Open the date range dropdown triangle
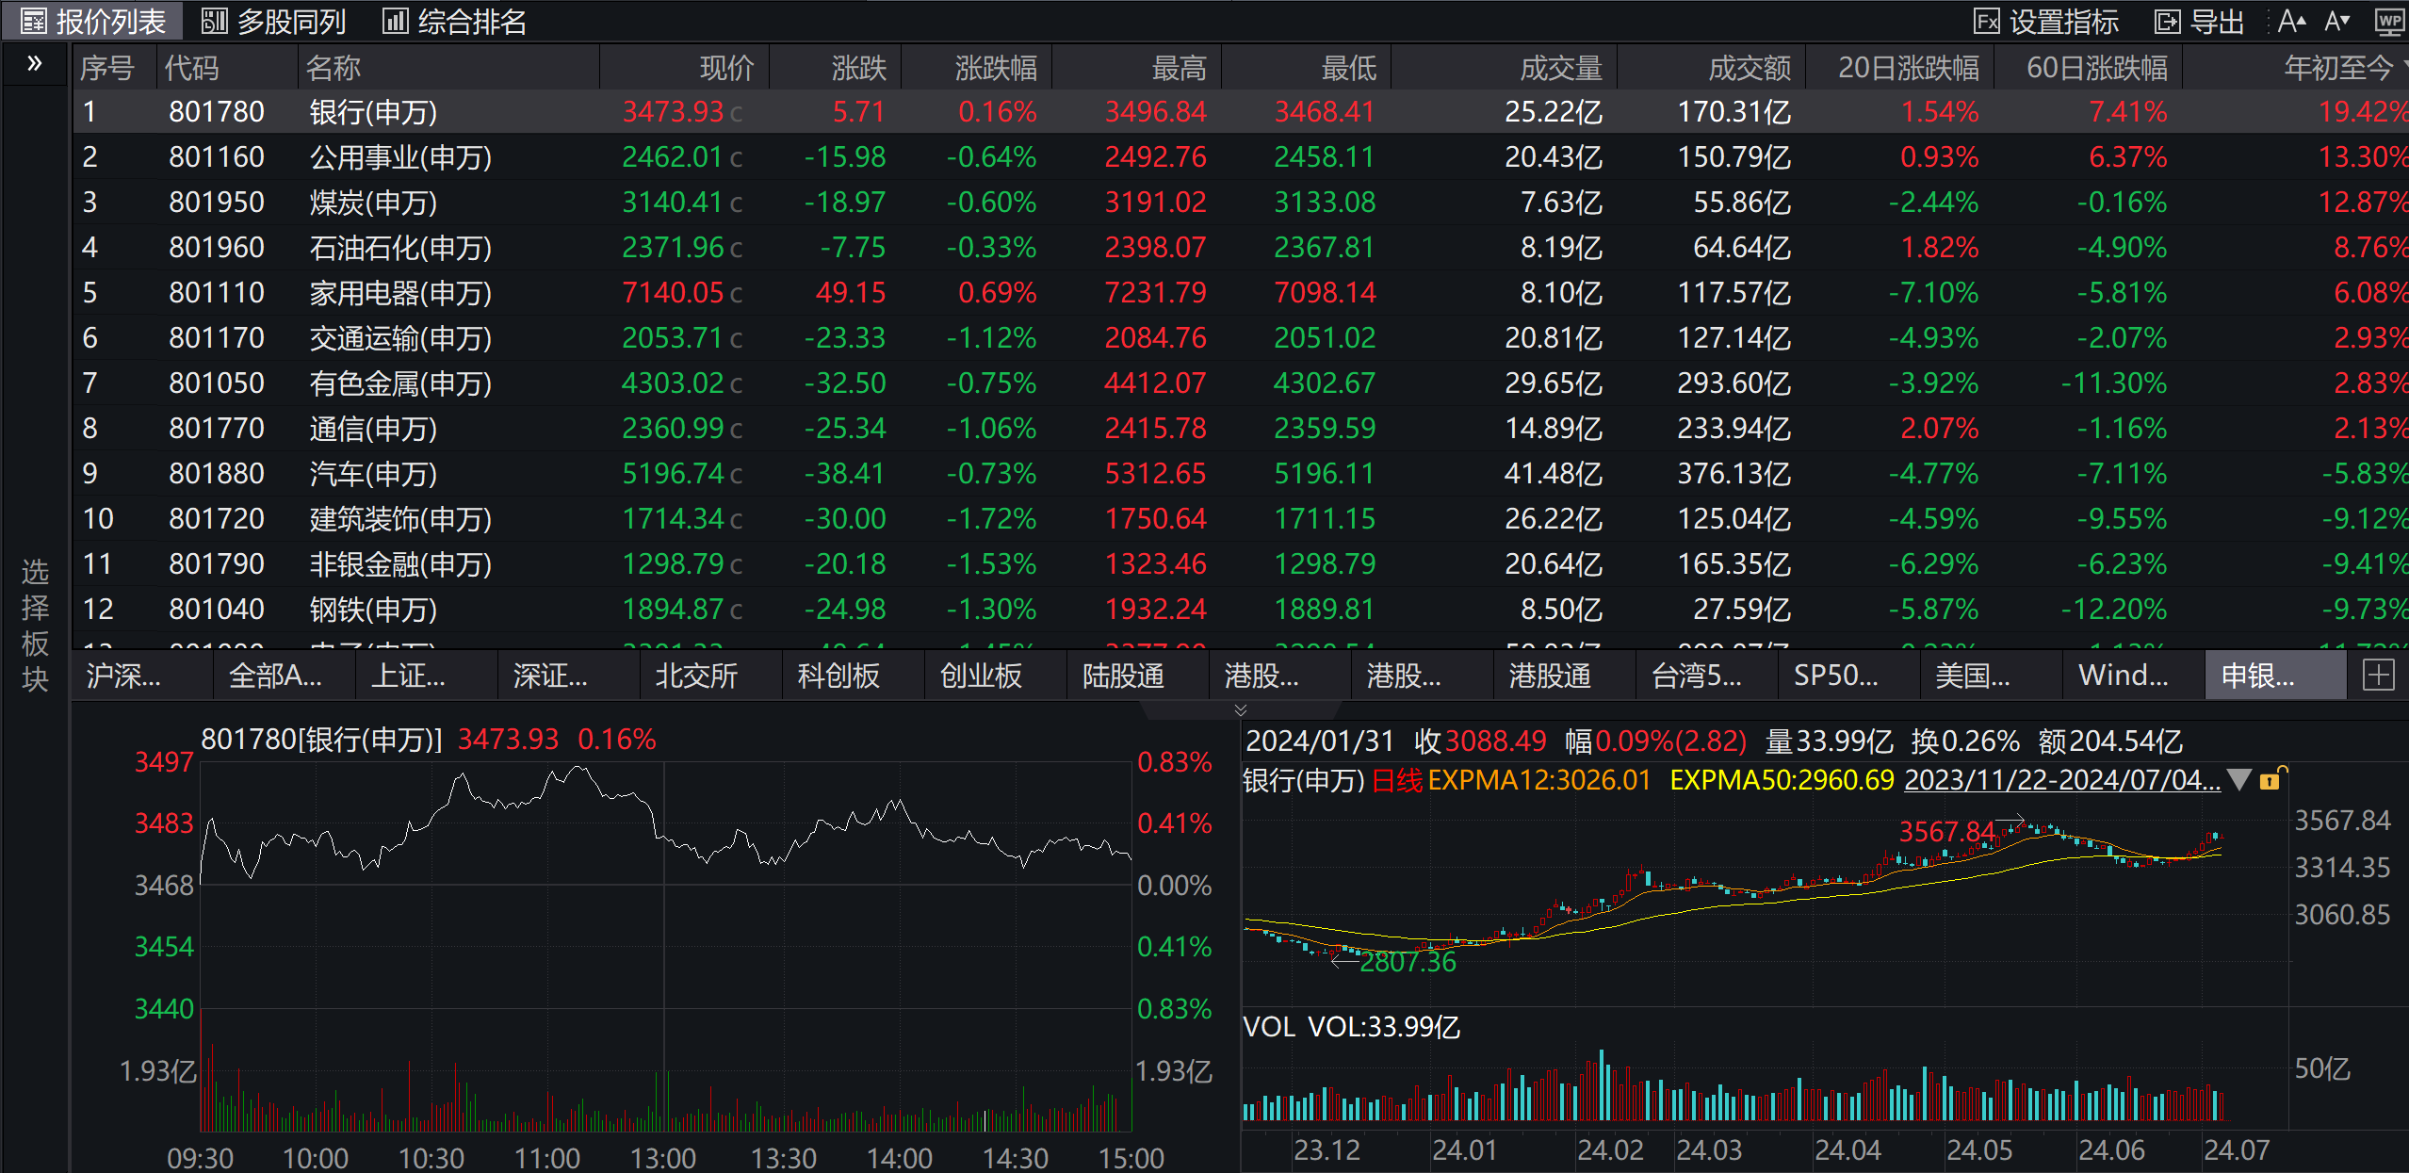Viewport: 2409px width, 1173px height. (x=2239, y=779)
